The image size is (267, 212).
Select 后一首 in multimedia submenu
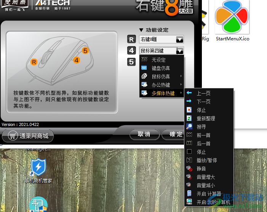tap(209, 143)
